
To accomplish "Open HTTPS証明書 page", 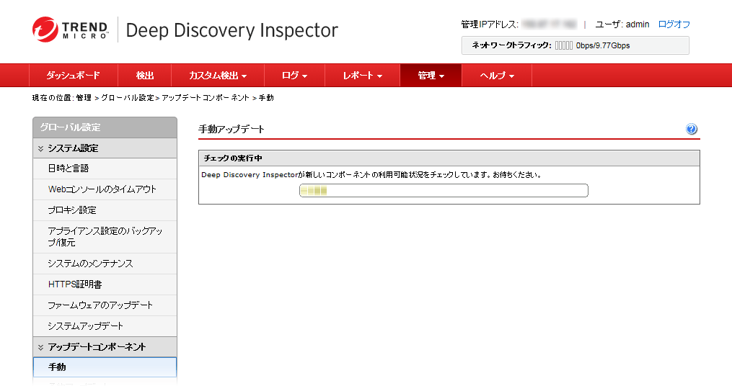I will pos(105,284).
